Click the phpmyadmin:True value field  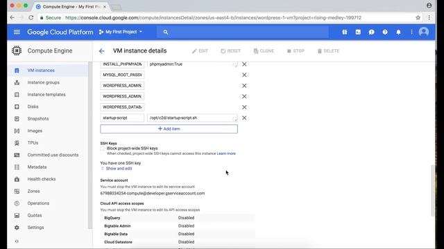tap(192, 64)
